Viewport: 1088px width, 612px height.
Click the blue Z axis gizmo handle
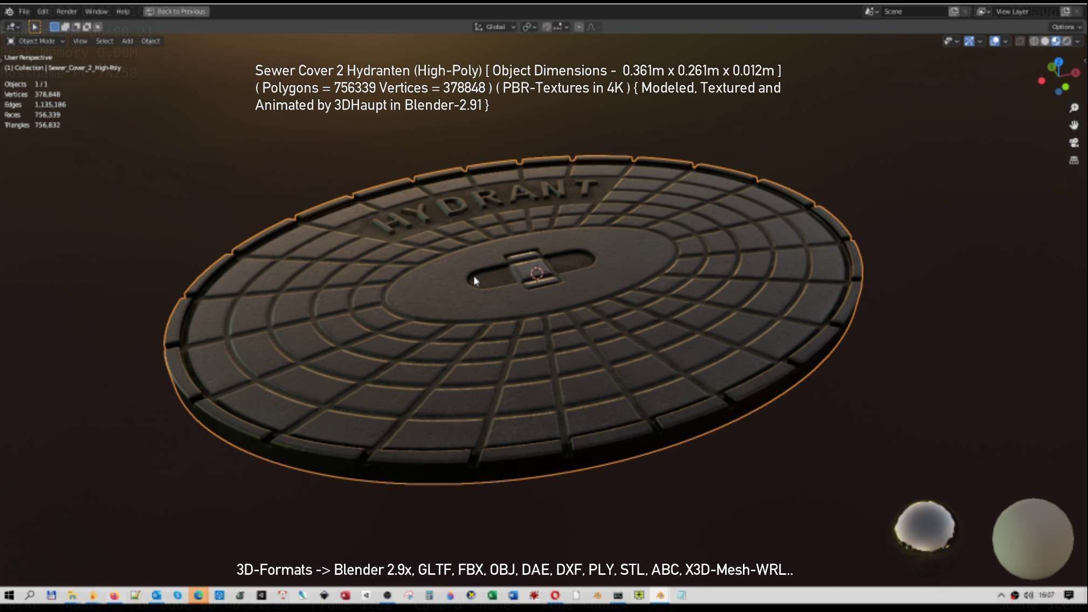pos(1058,61)
